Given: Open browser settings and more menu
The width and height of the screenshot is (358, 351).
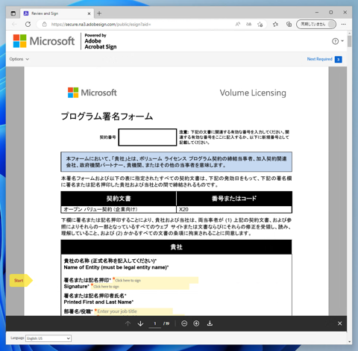Looking at the screenshot, I should 344,25.
